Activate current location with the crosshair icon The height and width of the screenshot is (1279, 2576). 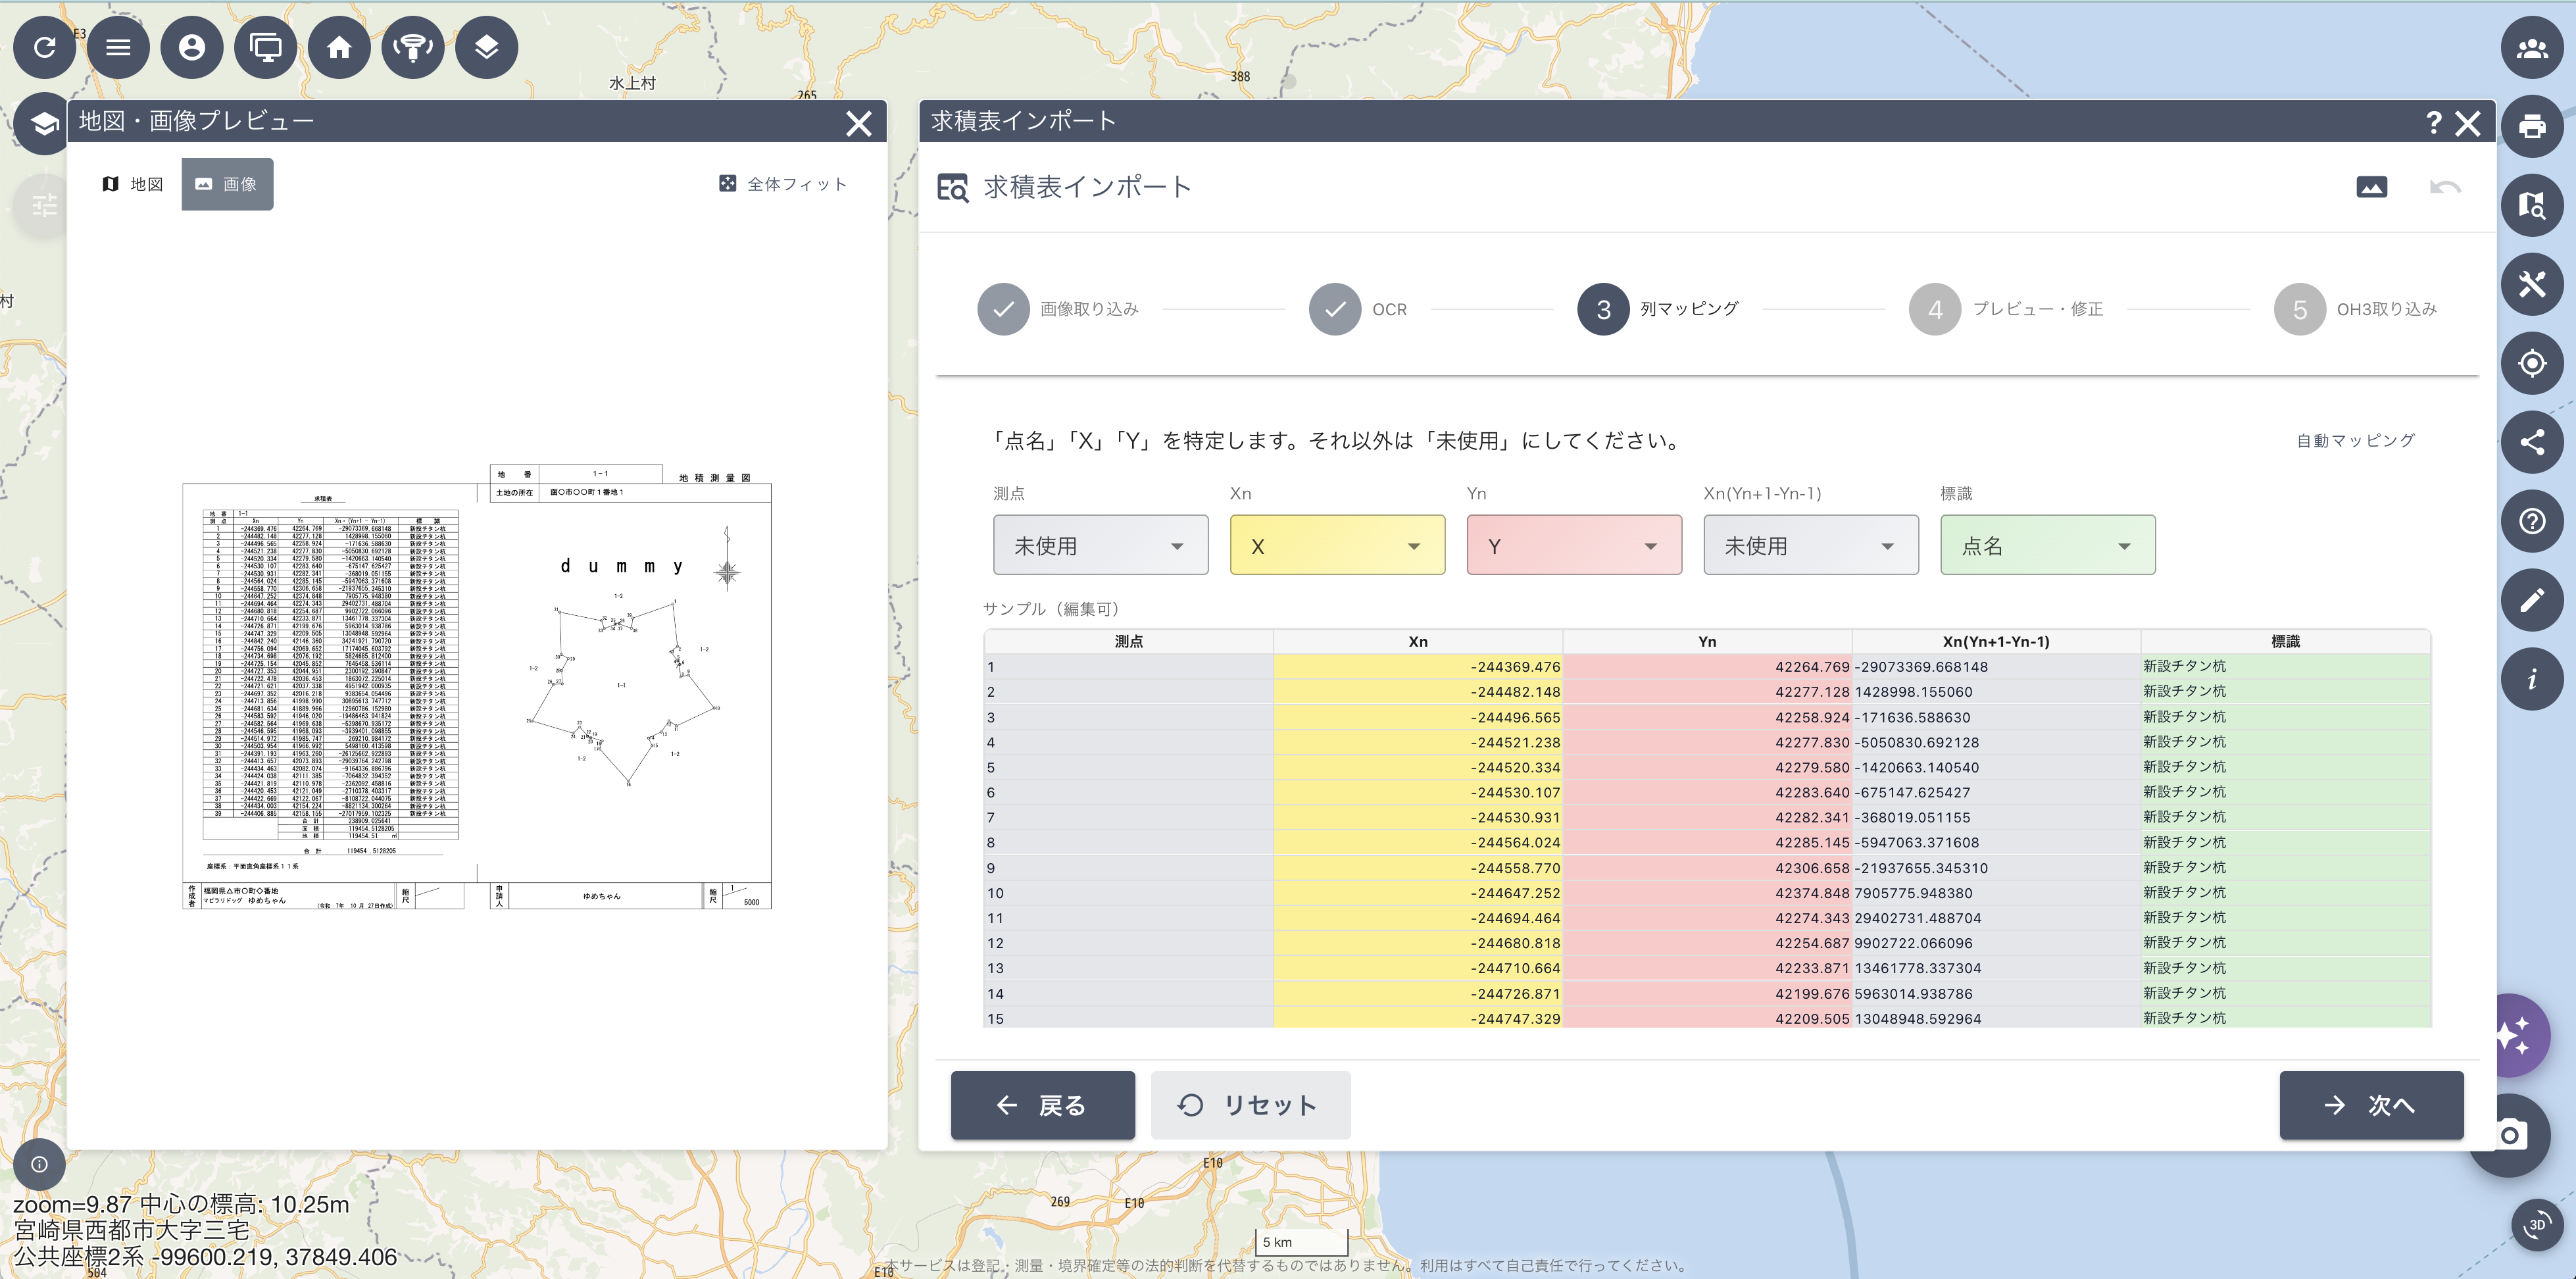(x=2533, y=363)
